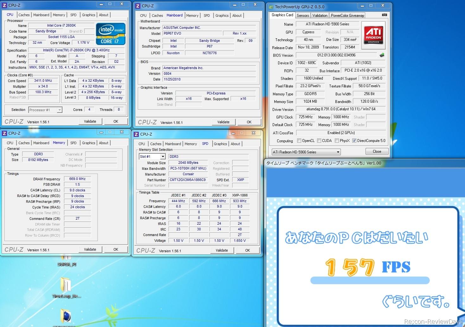Click Validate in the motherboard info window
Viewport: 465px width, 327px height.
click(x=223, y=122)
